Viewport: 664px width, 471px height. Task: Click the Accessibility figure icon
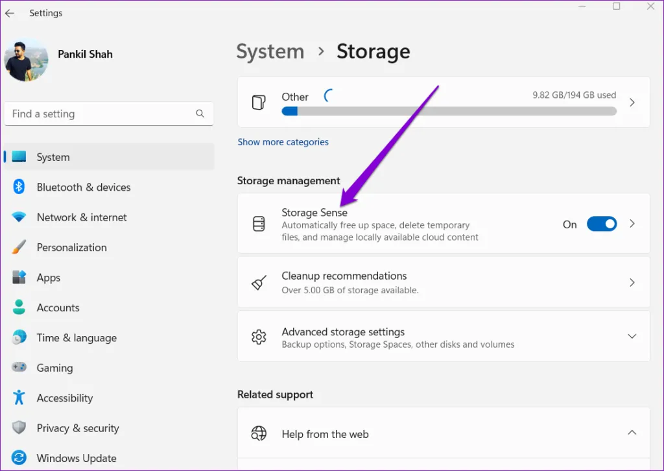click(19, 398)
